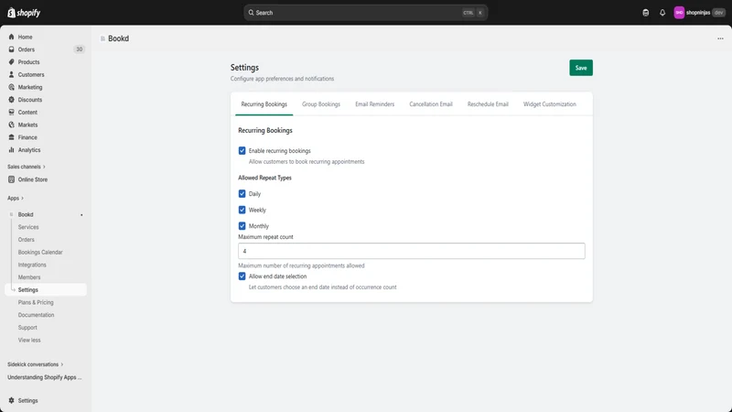The width and height of the screenshot is (732, 412).
Task: Open the Sidekick icon in the top bar
Action: pyautogui.click(x=646, y=13)
